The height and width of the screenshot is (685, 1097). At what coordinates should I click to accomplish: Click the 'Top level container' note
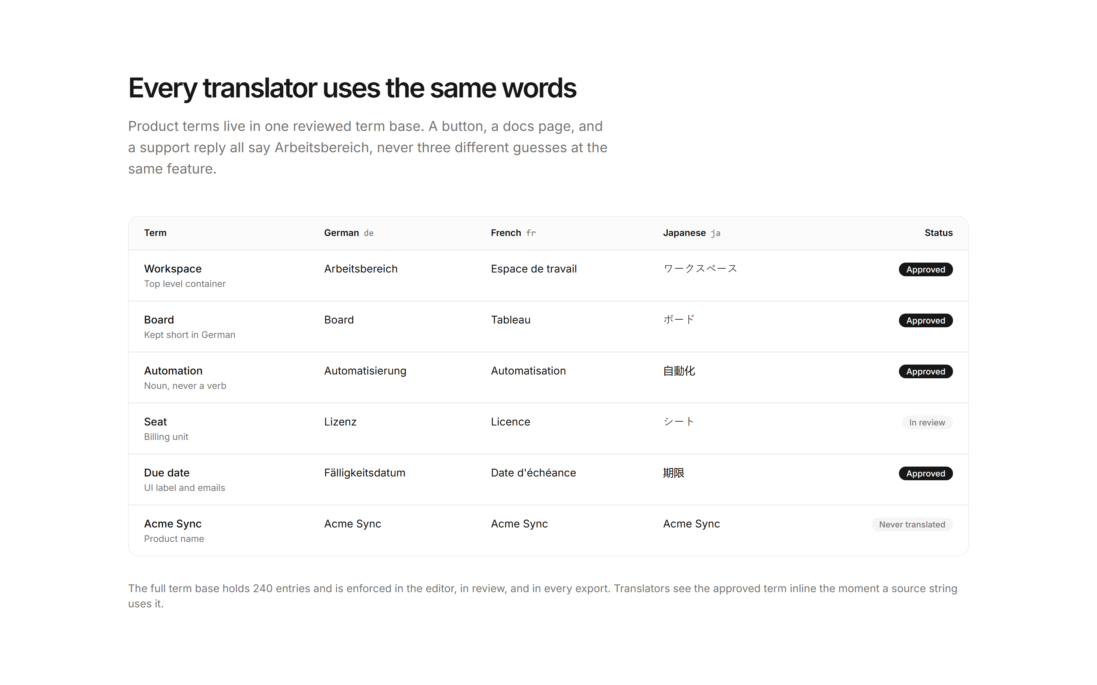click(184, 284)
